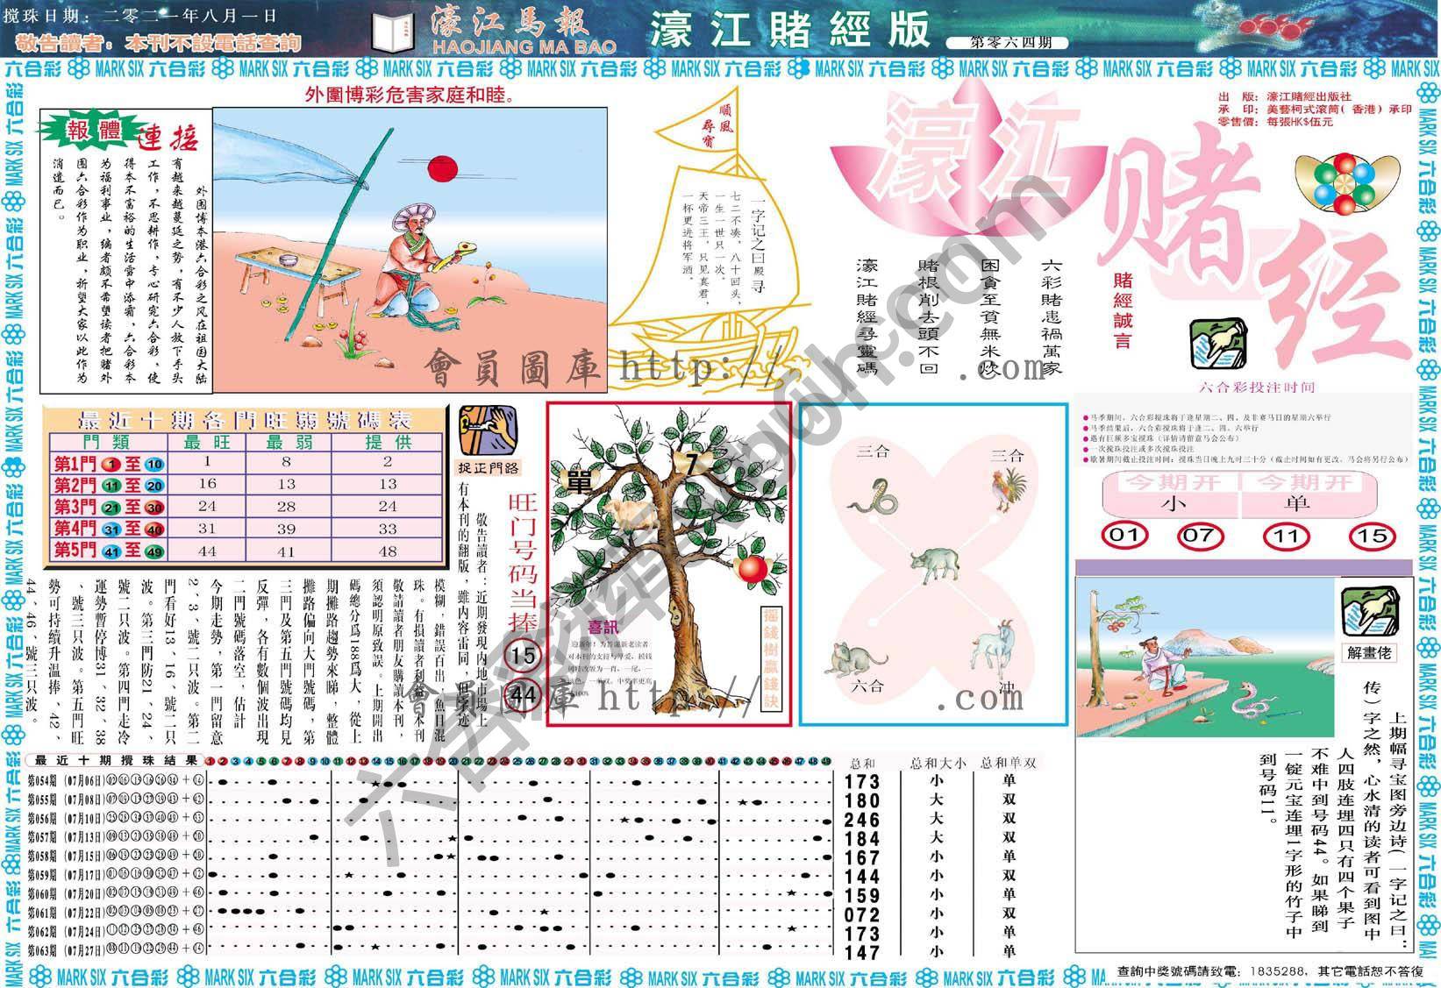This screenshot has height=988, width=1441.
Task: Click the 最弱 column header
Action: [x=289, y=443]
